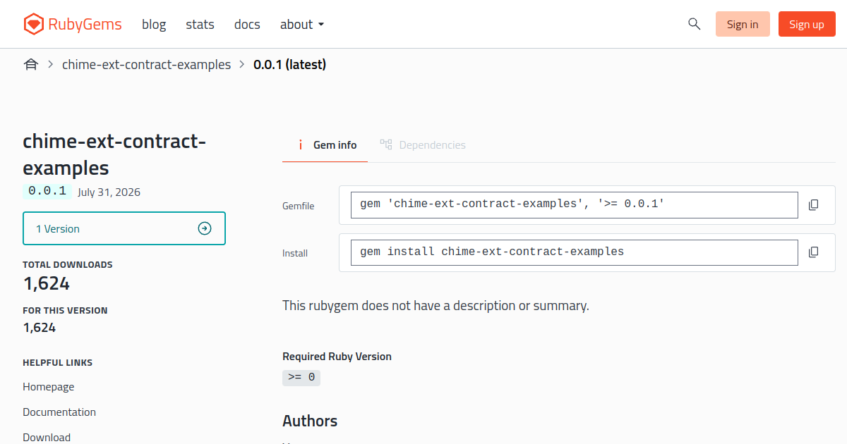Screen dimensions: 847x444
Task: Click the '>= 0' Ruby version badge
Action: click(301, 378)
